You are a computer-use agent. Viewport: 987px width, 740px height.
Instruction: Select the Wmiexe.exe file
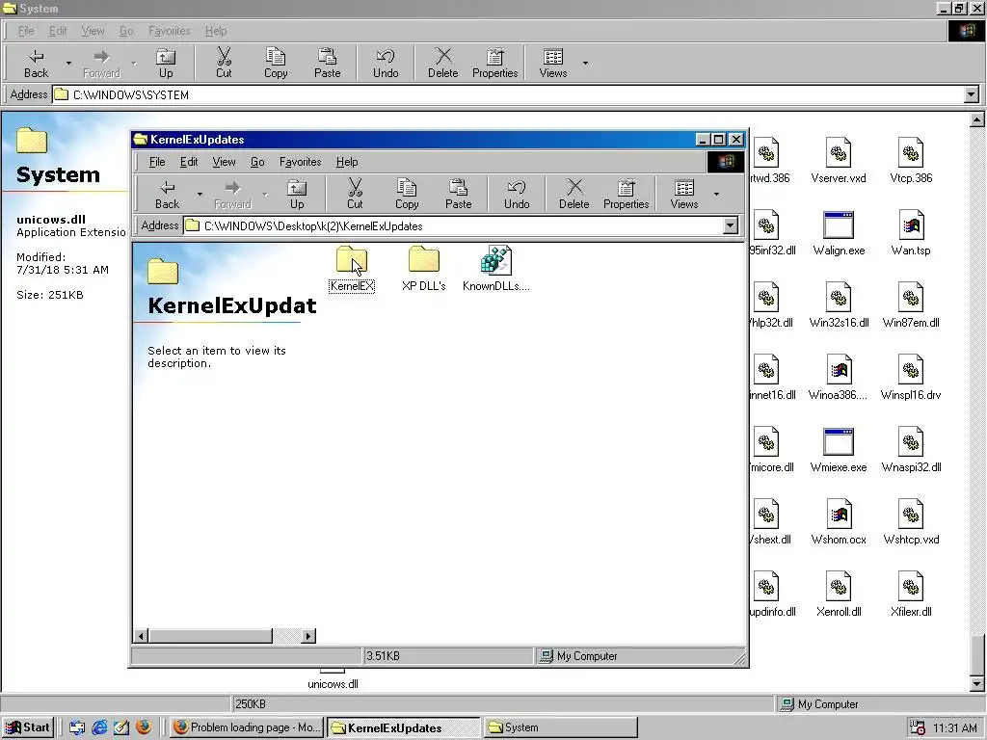(x=839, y=450)
